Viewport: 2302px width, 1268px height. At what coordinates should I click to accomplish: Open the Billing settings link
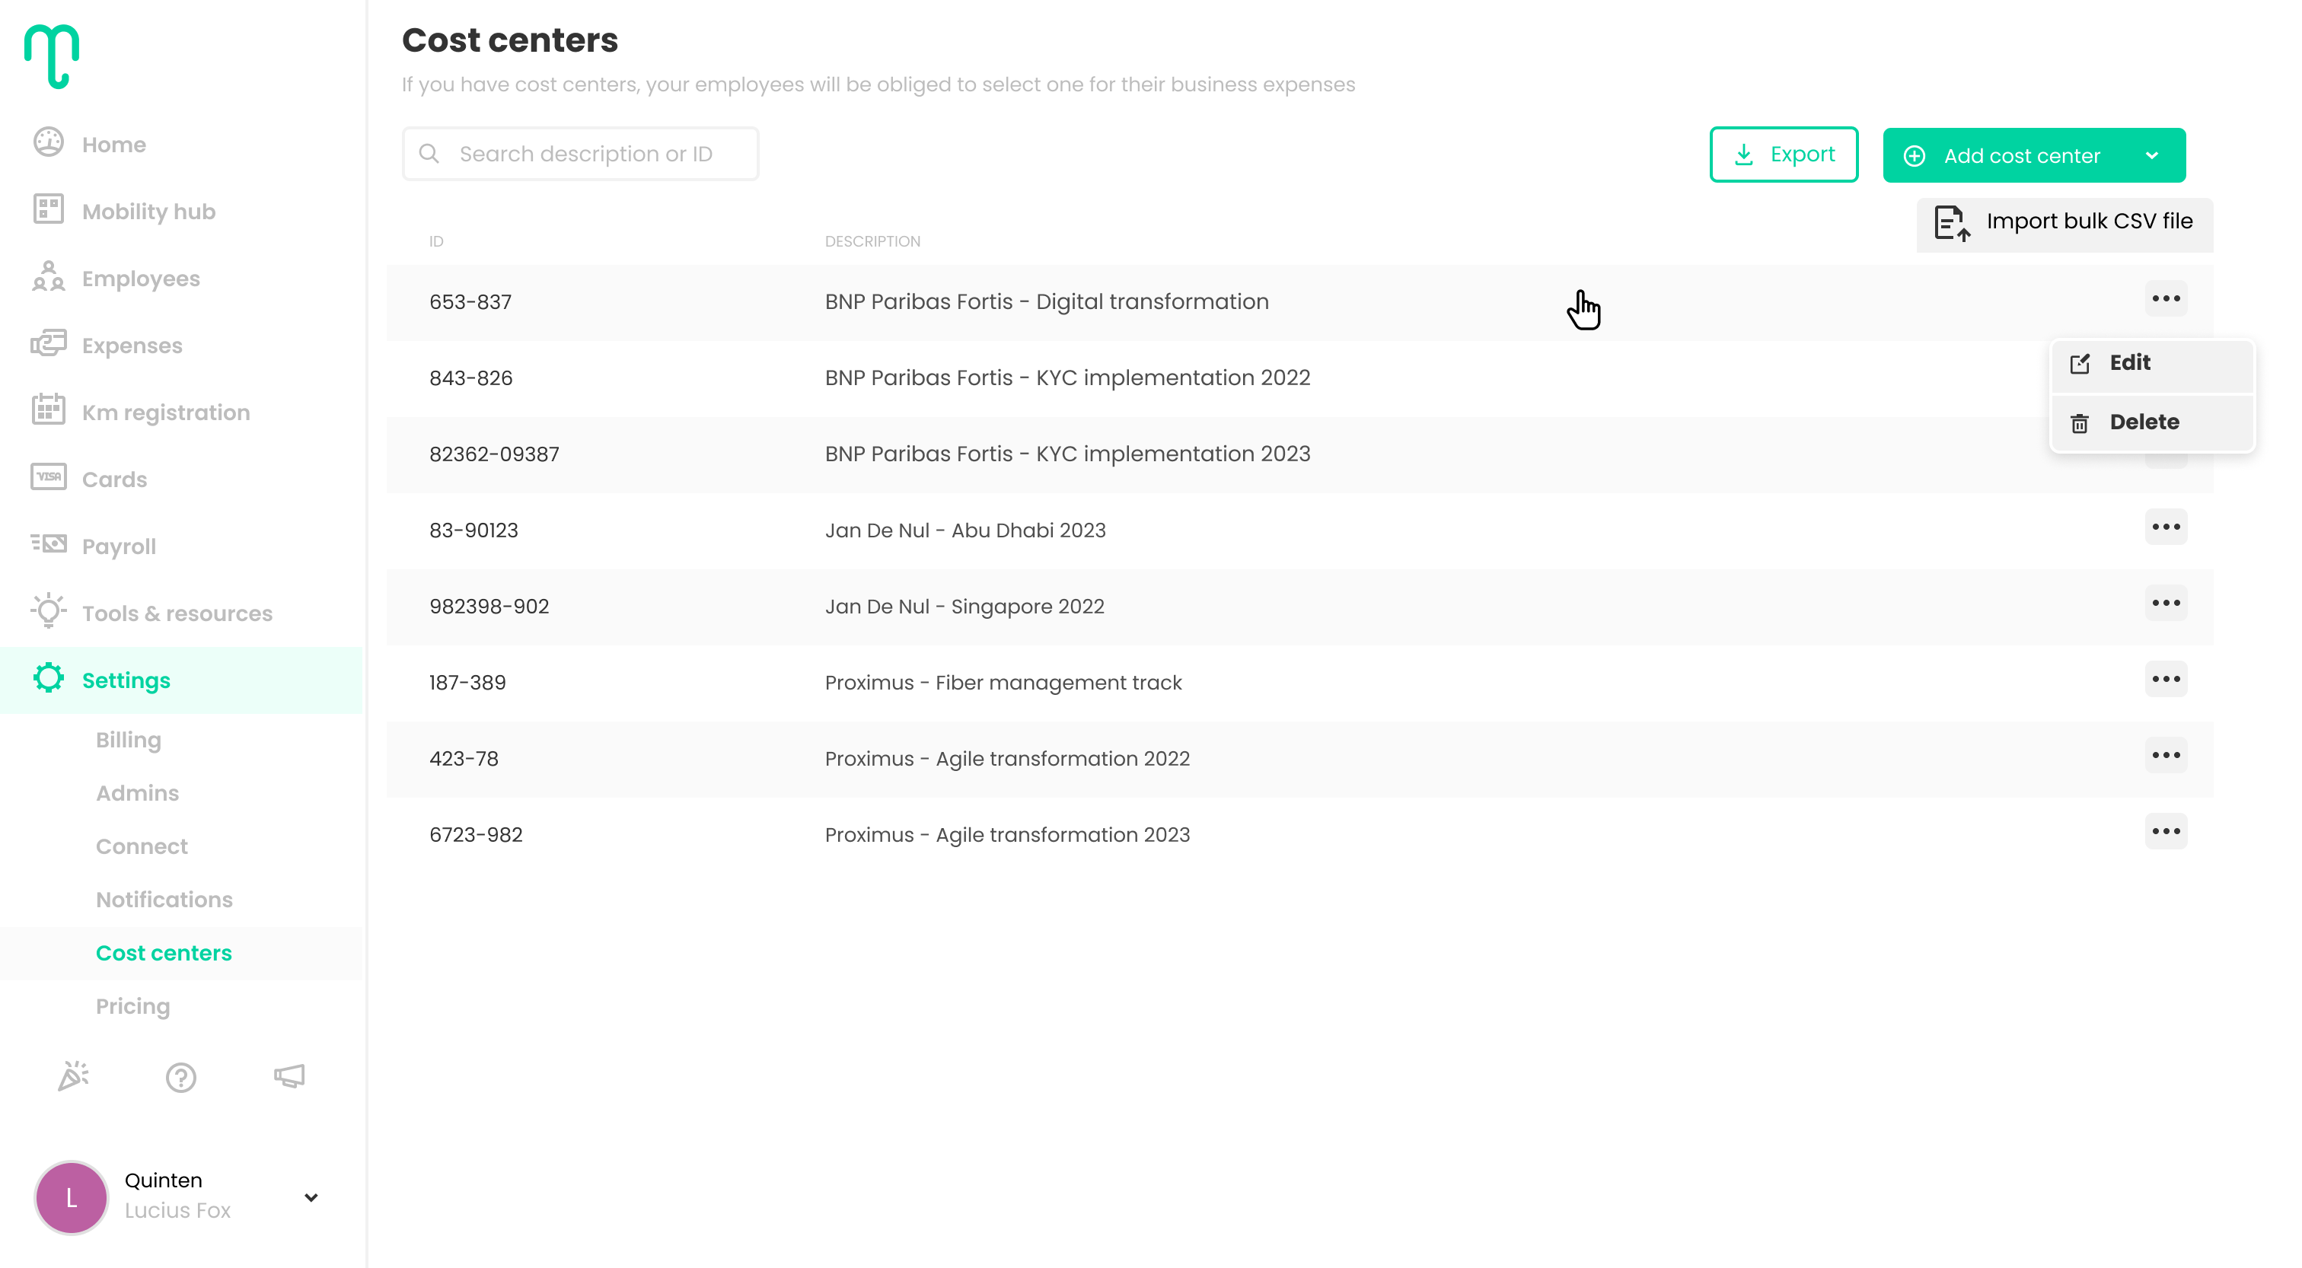(129, 740)
